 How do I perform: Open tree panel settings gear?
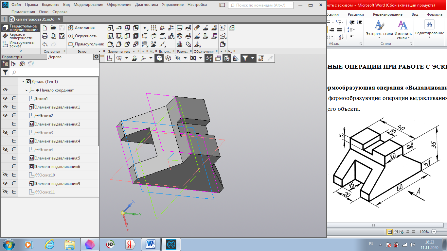pos(96,57)
